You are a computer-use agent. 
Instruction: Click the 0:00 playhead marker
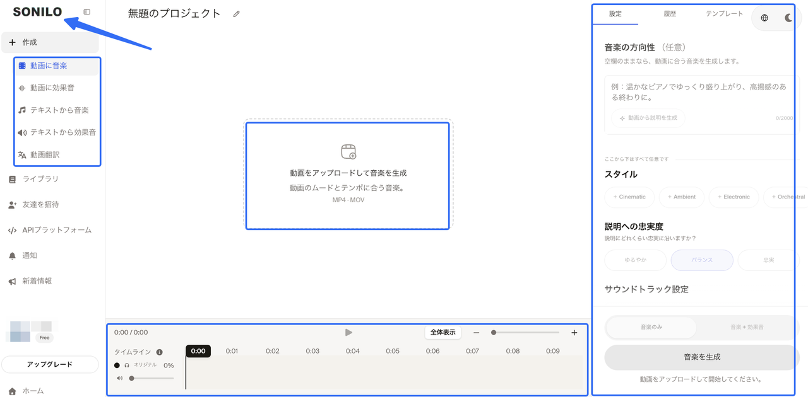click(198, 351)
